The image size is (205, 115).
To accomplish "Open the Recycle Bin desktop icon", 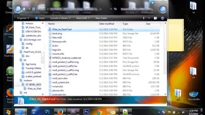I will (x=193, y=96).
